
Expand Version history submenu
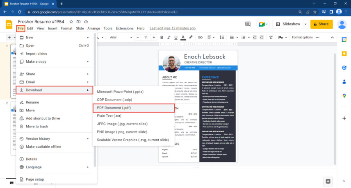[x=54, y=138]
